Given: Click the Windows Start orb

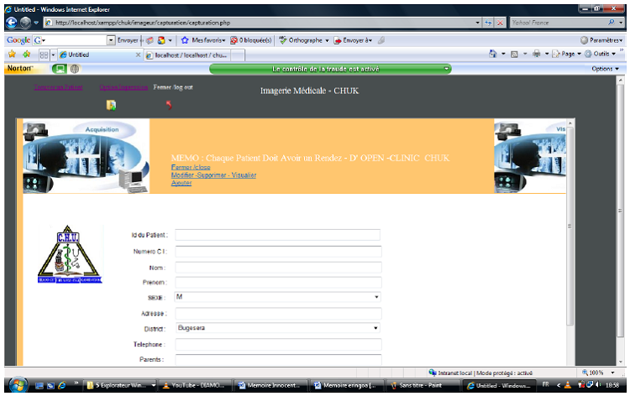Looking at the screenshot, I should coord(15,385).
